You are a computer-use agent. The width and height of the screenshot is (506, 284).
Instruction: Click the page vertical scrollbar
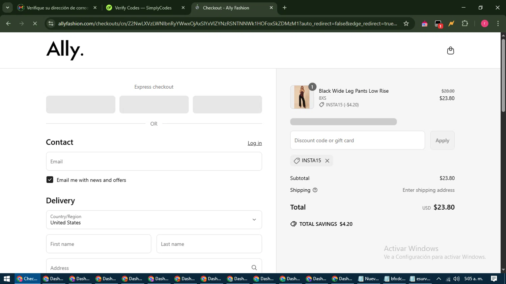click(x=503, y=76)
